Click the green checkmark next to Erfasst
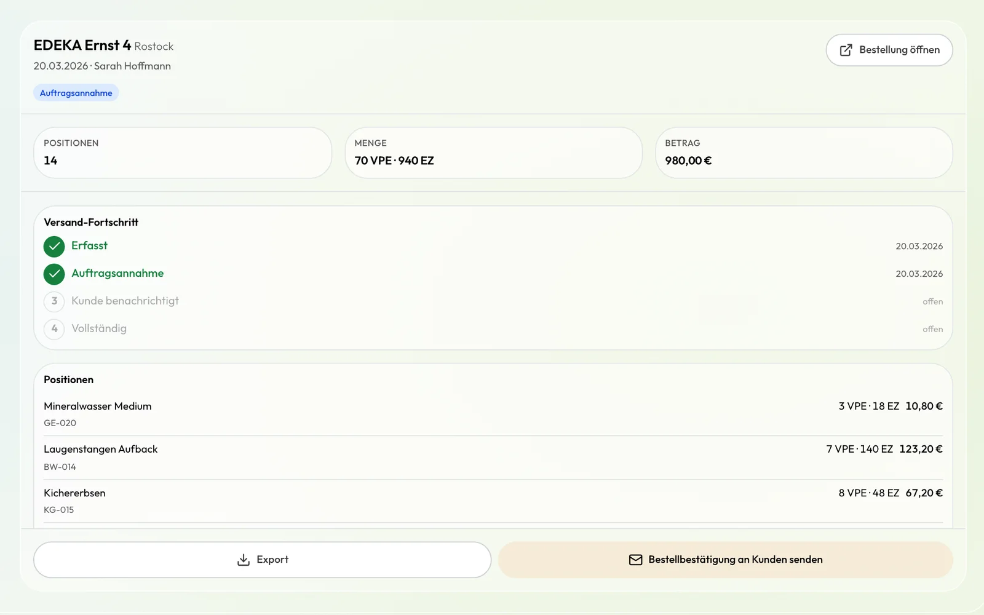Image resolution: width=984 pixels, height=615 pixels. pyautogui.click(x=54, y=247)
